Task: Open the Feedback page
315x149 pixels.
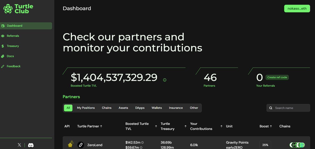Action: [x=14, y=66]
